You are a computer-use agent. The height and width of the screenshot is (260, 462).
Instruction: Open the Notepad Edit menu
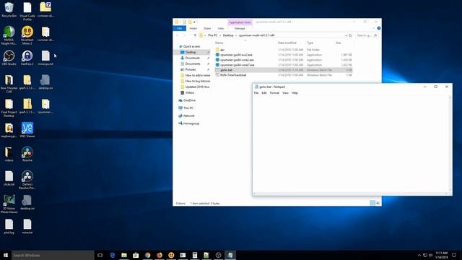point(264,93)
